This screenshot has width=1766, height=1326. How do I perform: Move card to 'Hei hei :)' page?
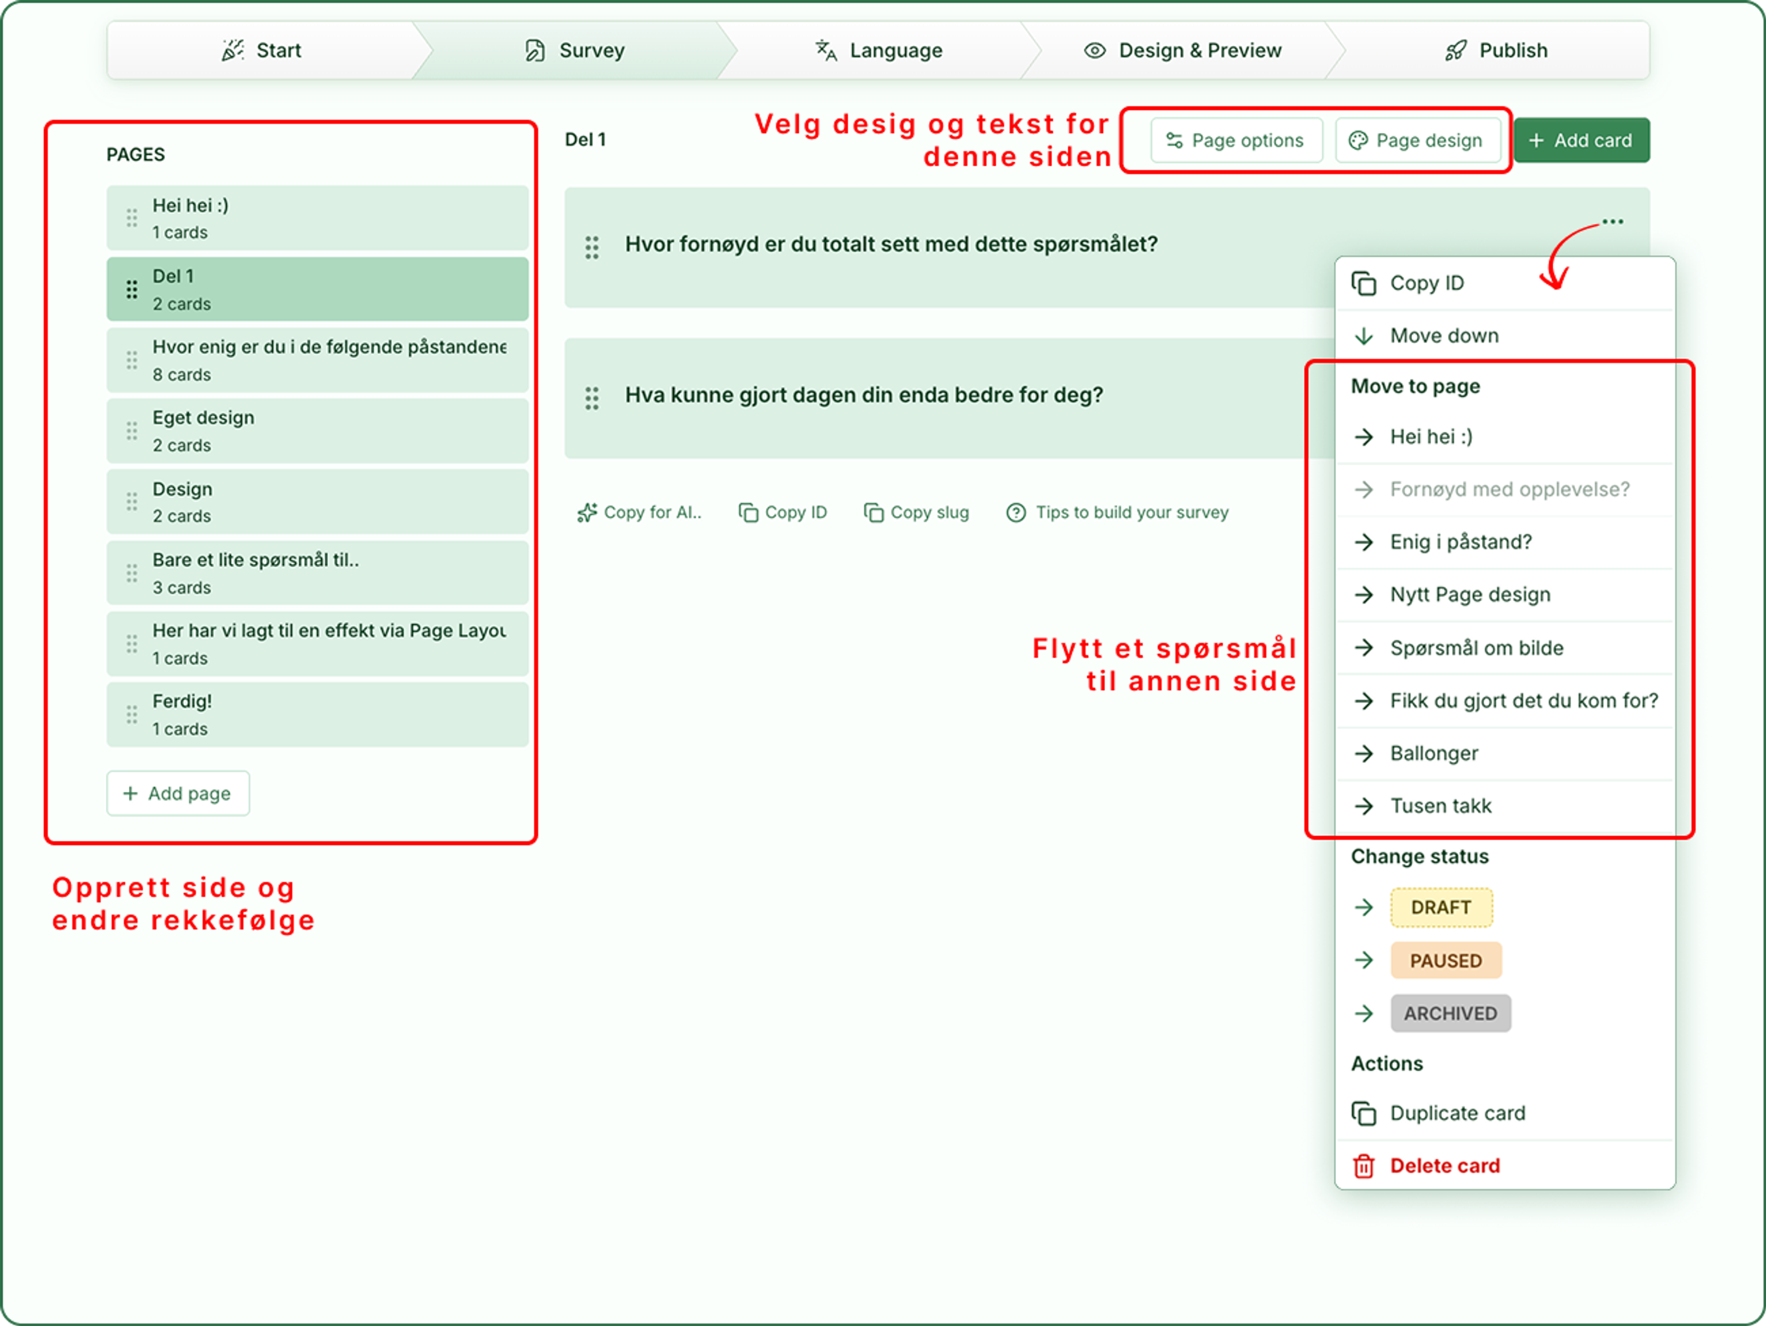(1505, 436)
